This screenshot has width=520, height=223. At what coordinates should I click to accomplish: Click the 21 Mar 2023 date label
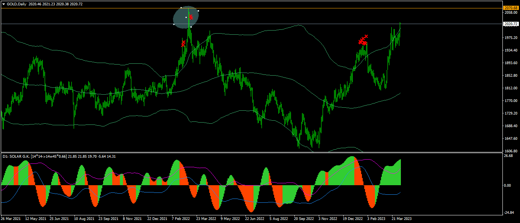(x=402, y=219)
